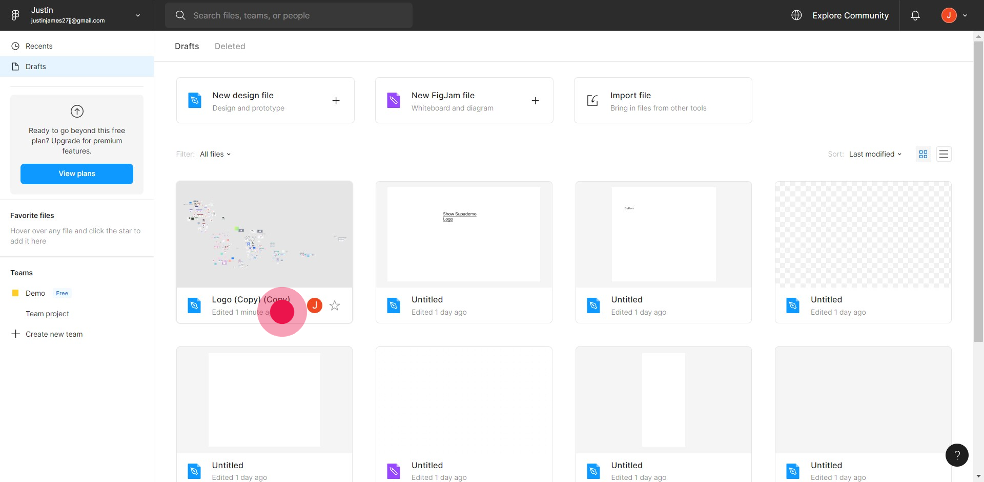
Task: Click file icon of Untitled with Show Supademo thumbnail
Action: (x=394, y=305)
